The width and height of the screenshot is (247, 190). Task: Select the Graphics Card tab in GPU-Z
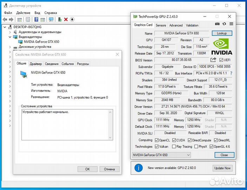point(143,25)
